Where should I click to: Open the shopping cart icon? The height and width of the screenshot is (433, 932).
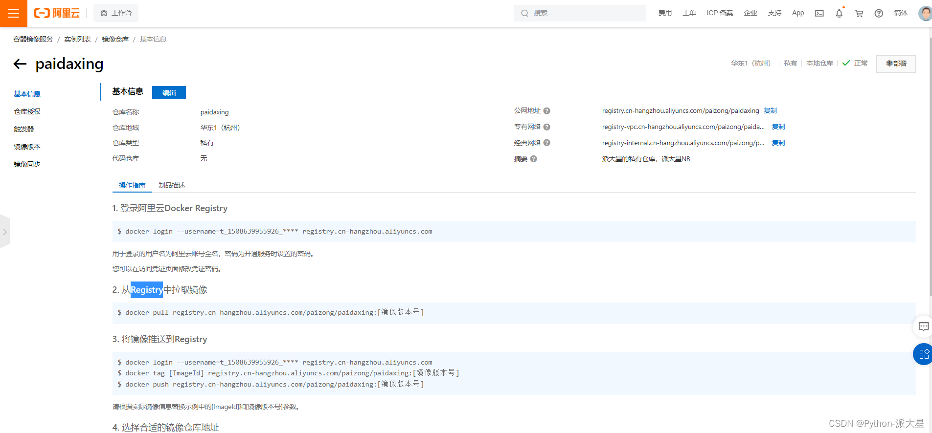(859, 14)
